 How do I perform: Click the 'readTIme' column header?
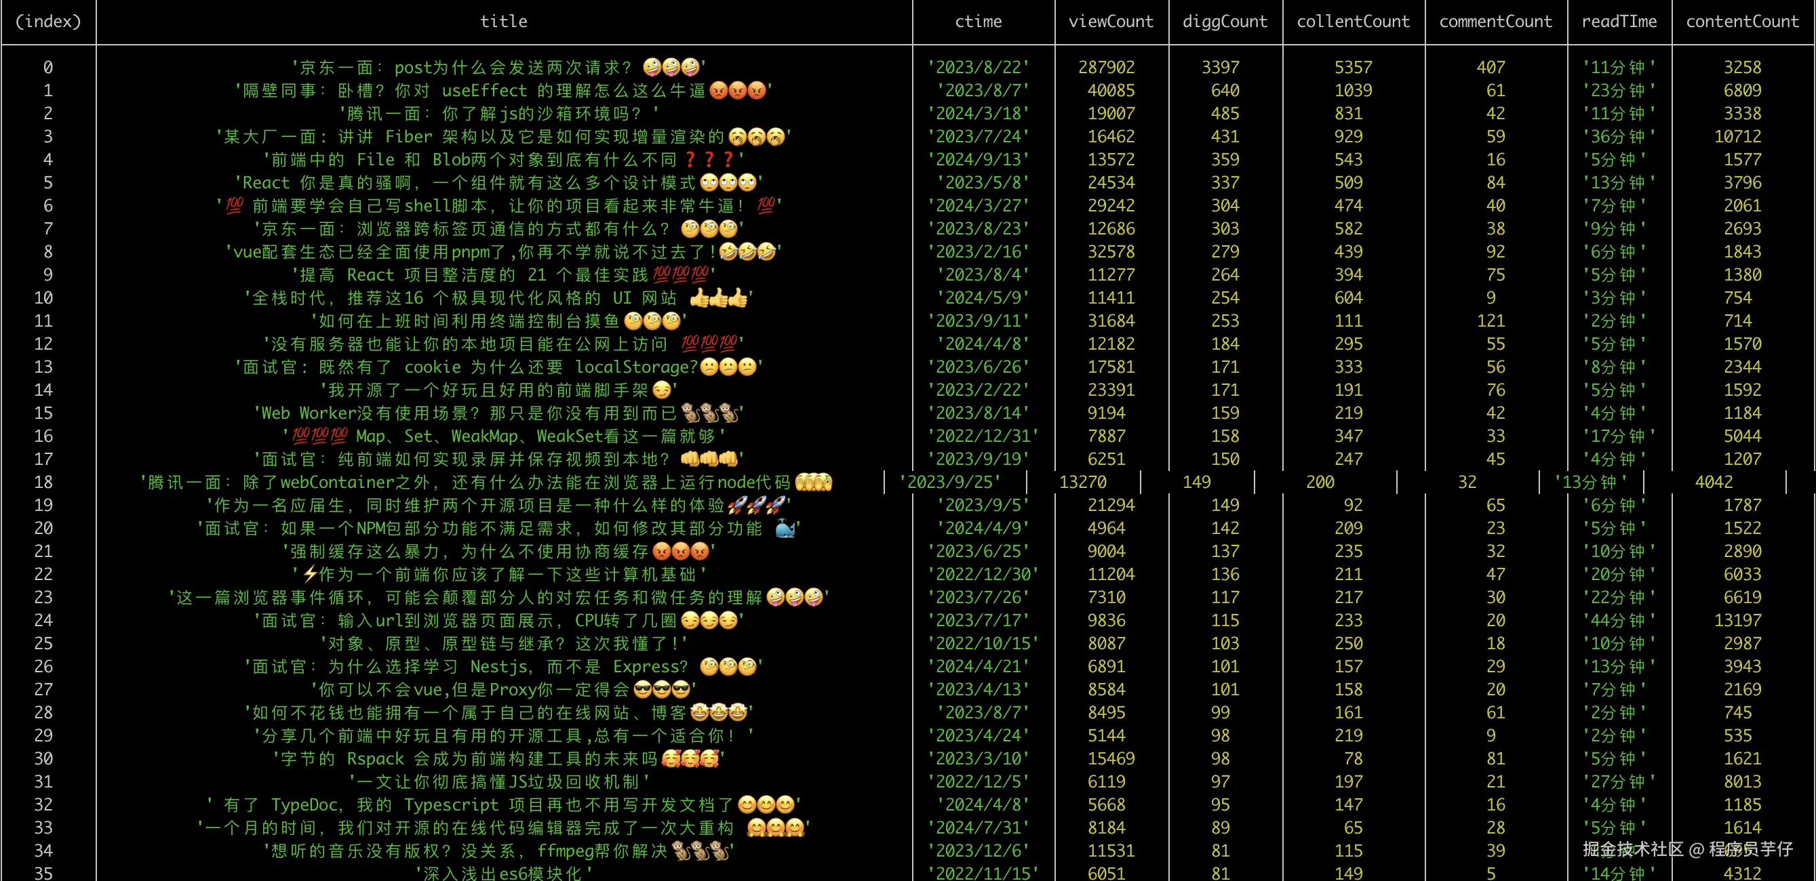click(x=1619, y=22)
